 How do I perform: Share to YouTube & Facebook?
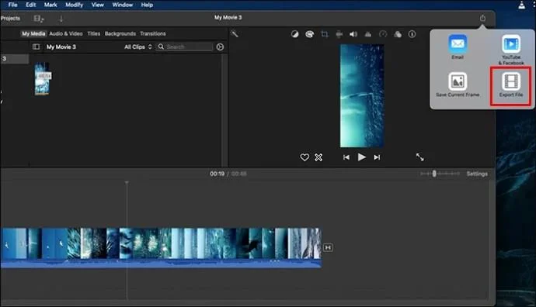point(511,50)
